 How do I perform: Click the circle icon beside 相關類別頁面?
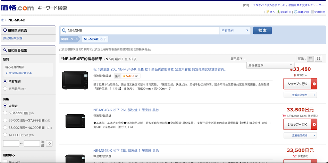pos(5,30)
